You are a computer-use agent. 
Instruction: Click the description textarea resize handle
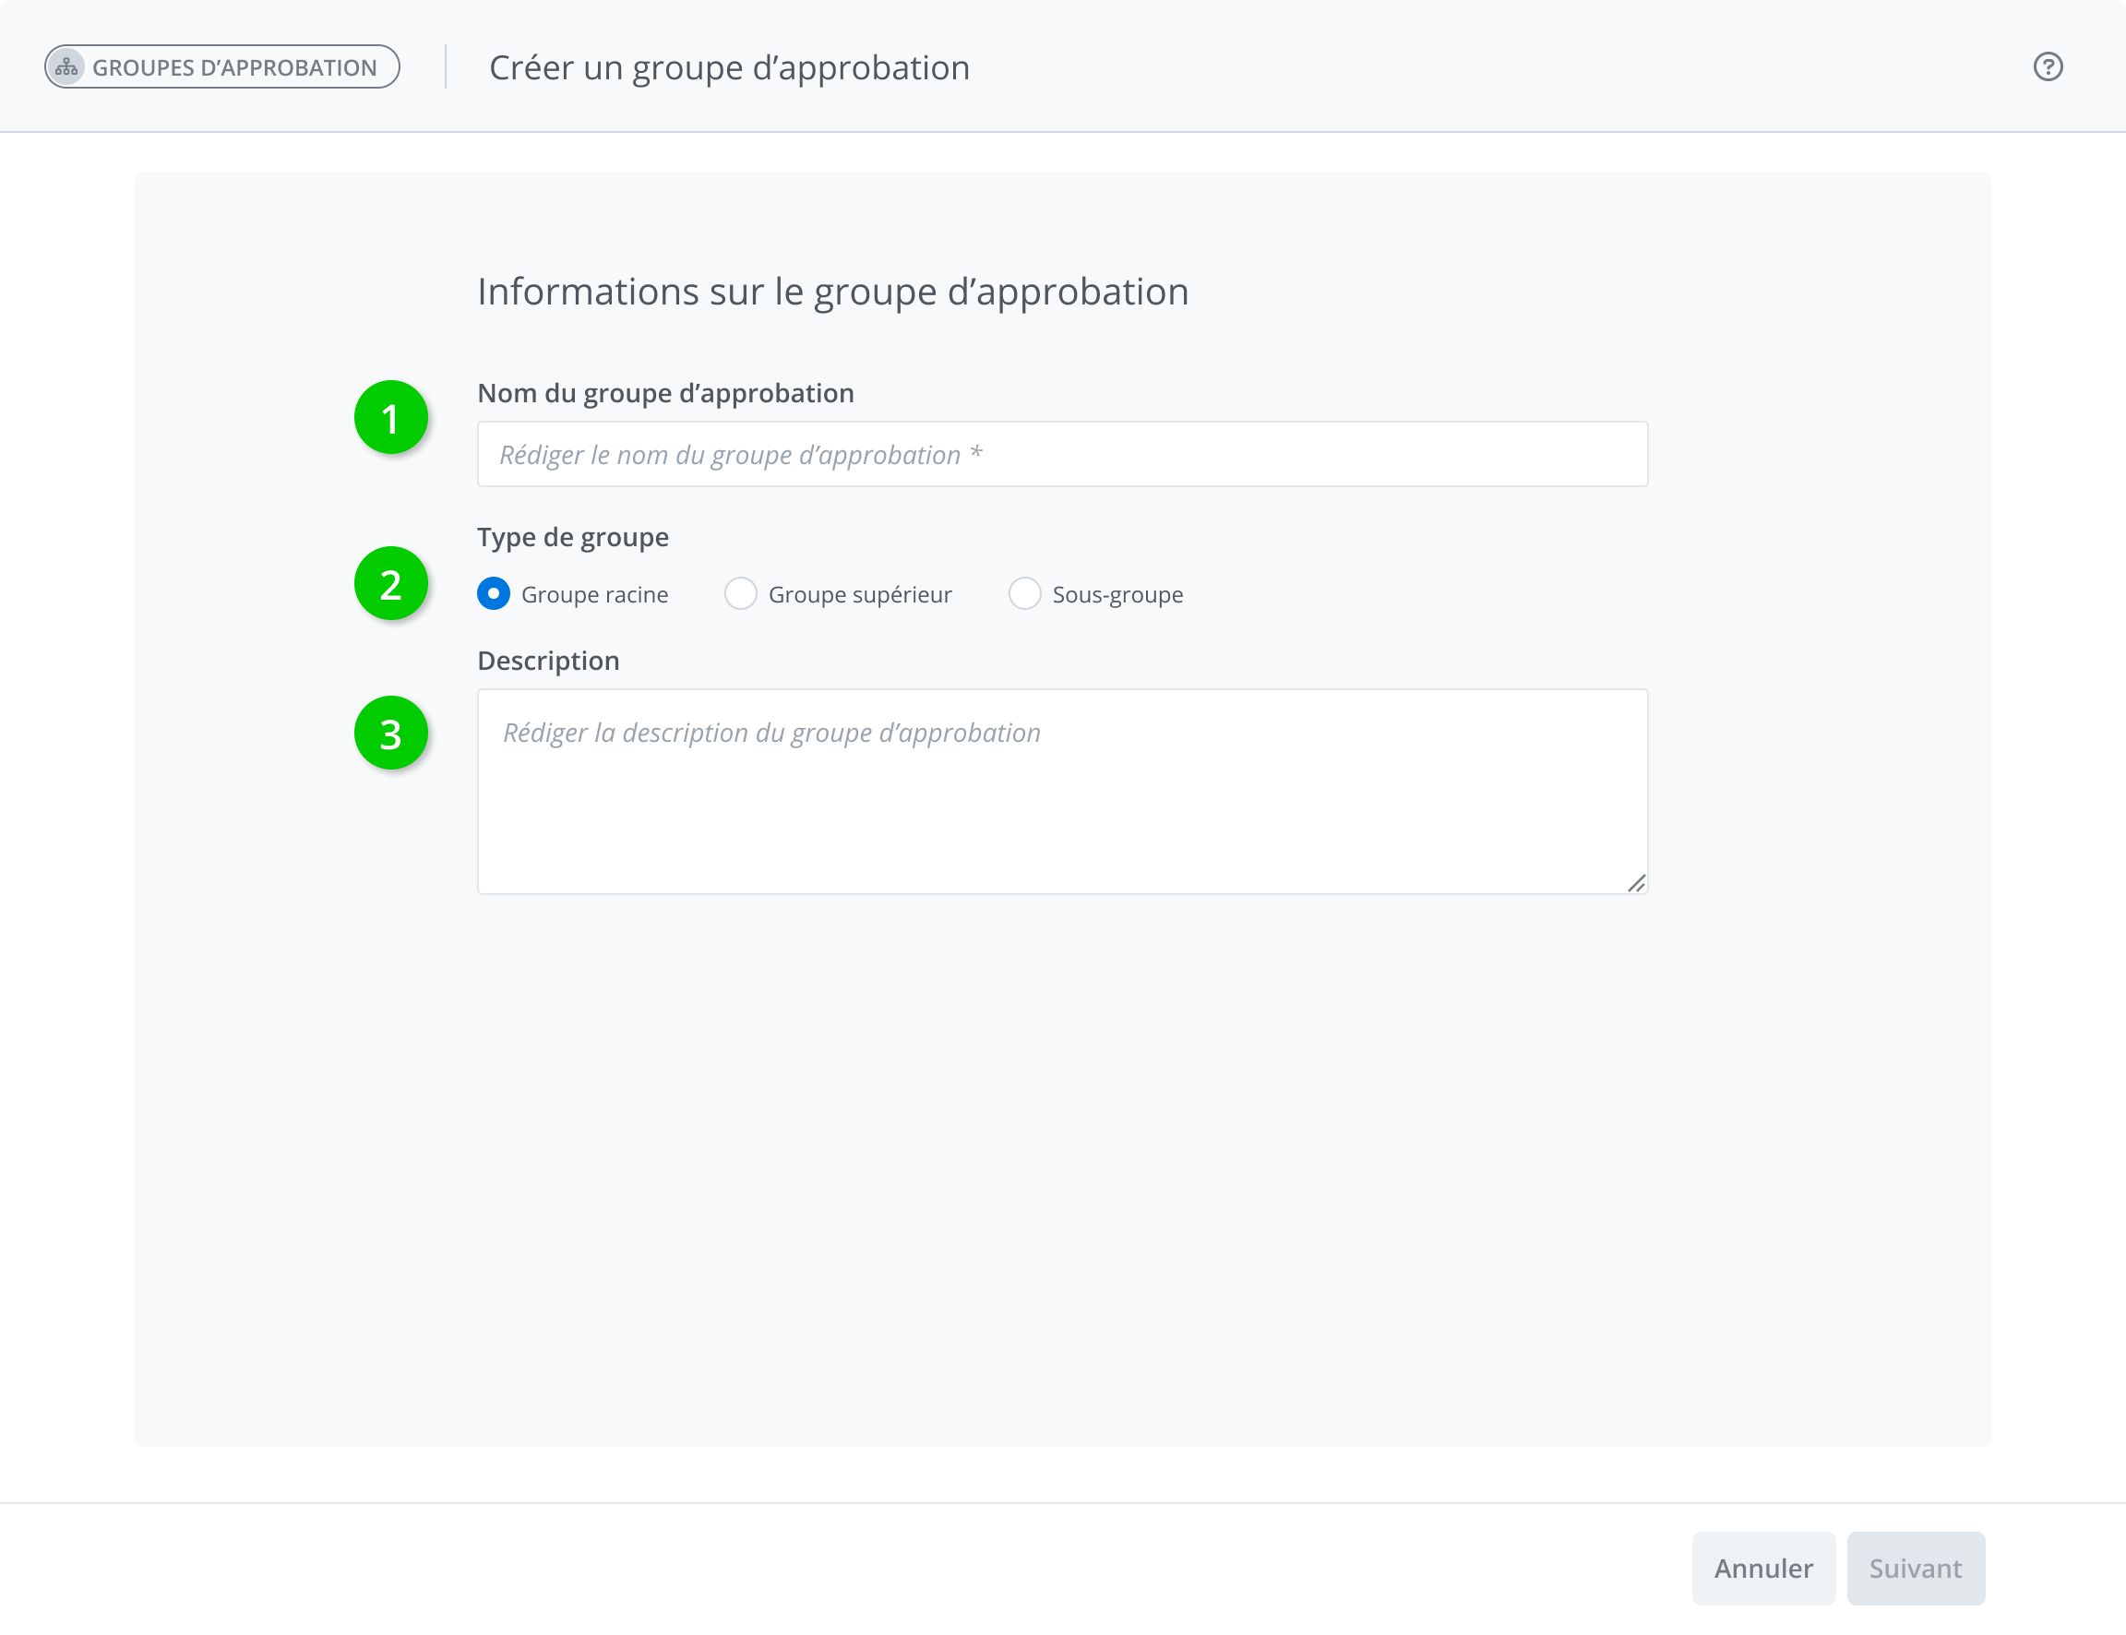click(x=1636, y=883)
